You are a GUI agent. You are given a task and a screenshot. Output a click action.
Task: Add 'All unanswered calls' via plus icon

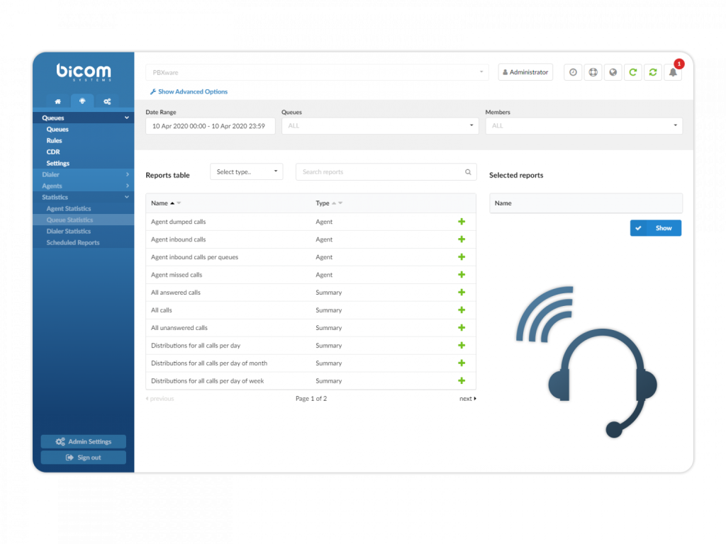tap(462, 328)
